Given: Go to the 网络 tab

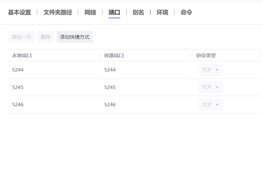Looking at the screenshot, I should click(90, 12).
